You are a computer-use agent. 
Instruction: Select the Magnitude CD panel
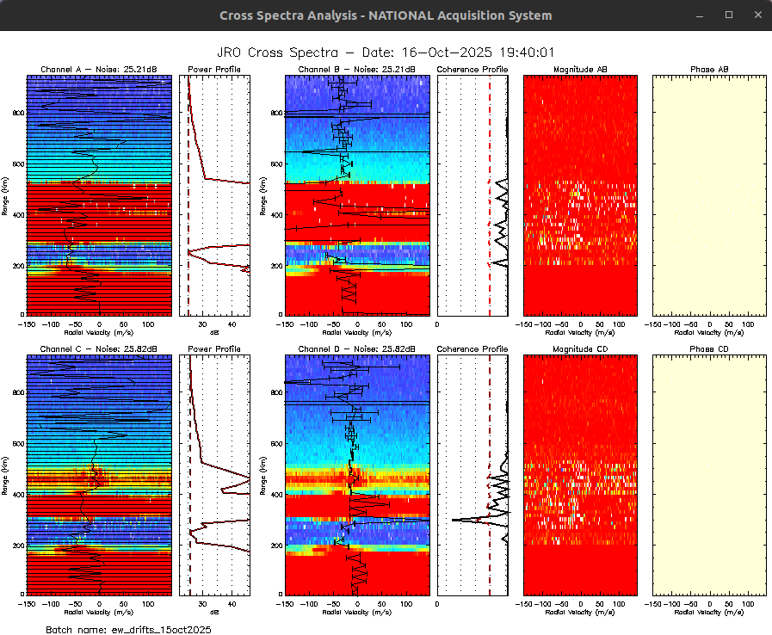[x=580, y=475]
